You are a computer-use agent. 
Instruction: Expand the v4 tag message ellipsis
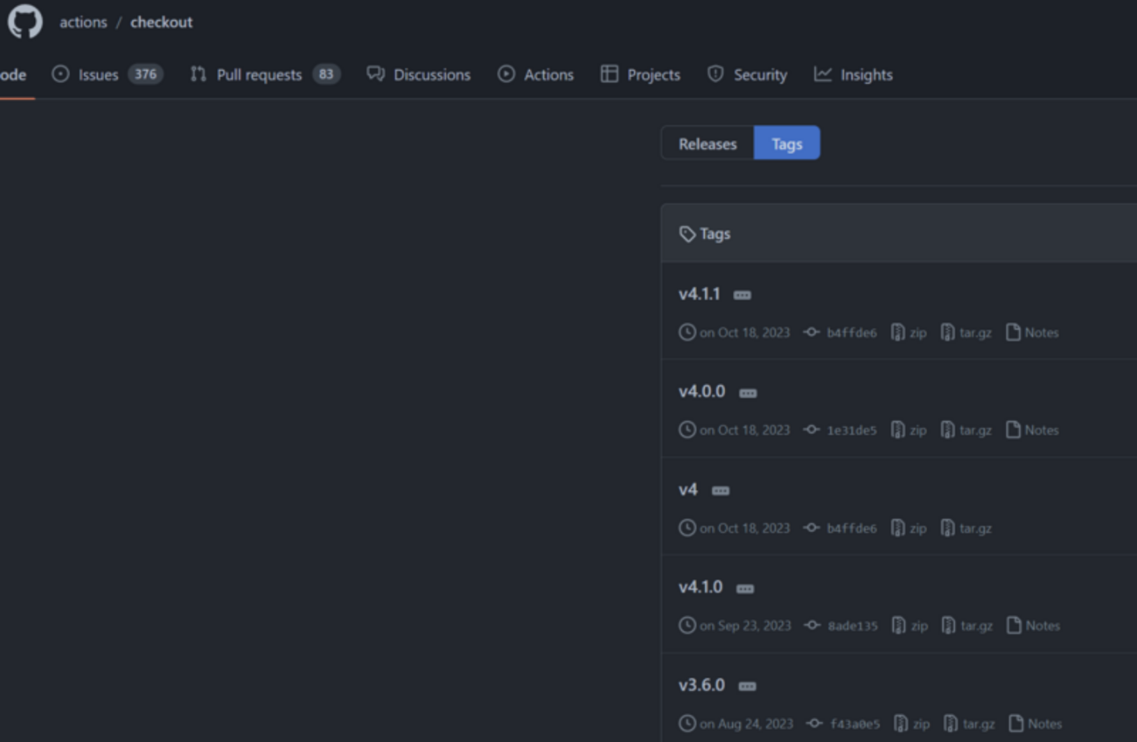coord(721,491)
